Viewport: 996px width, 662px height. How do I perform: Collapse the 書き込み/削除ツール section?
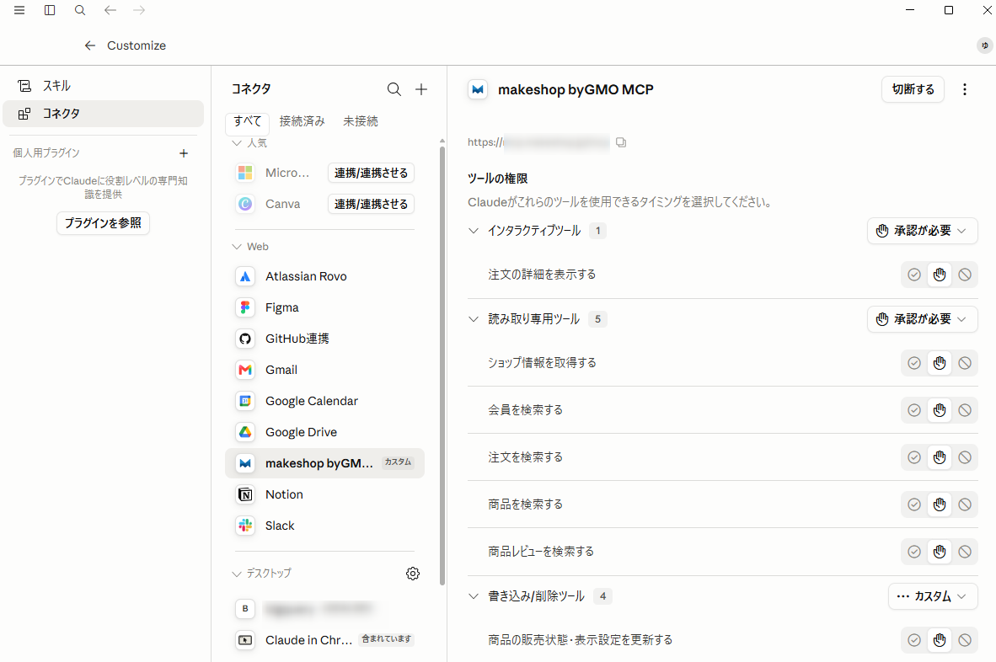coord(474,596)
